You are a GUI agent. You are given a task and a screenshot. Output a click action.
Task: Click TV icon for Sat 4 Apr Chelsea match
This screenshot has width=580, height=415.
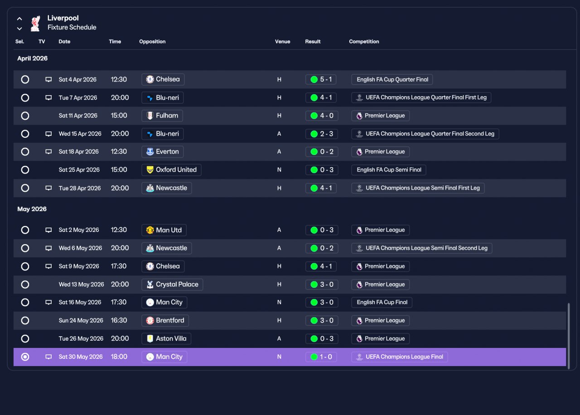tap(48, 80)
